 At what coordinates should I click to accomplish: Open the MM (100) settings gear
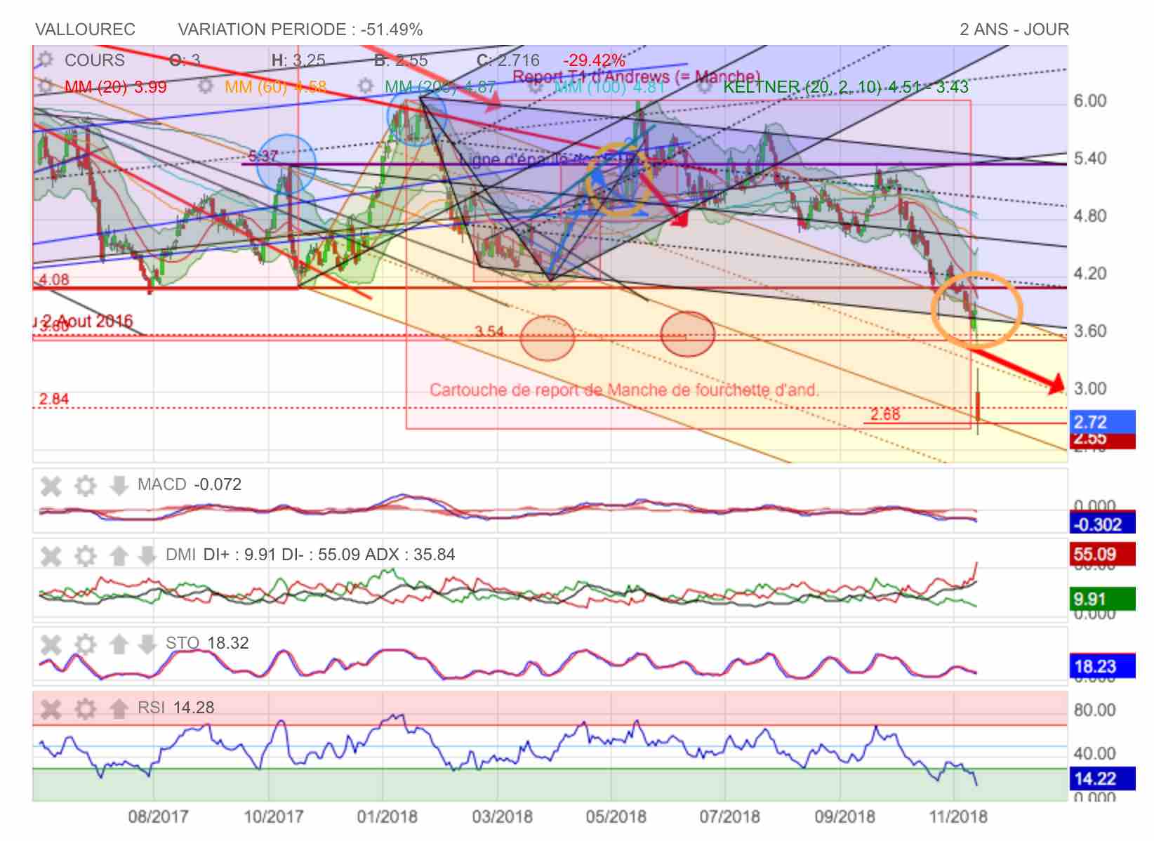(x=536, y=86)
